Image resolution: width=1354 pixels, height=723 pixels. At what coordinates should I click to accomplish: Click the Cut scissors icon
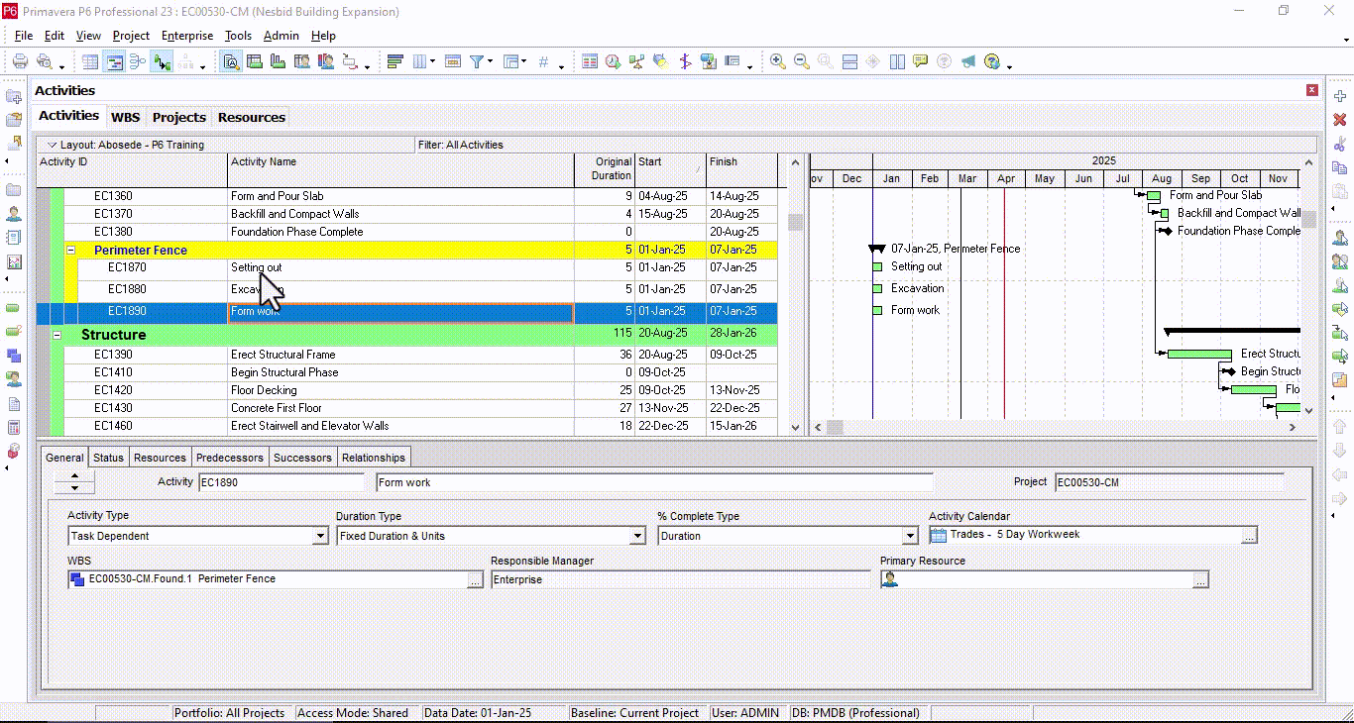click(x=1340, y=144)
